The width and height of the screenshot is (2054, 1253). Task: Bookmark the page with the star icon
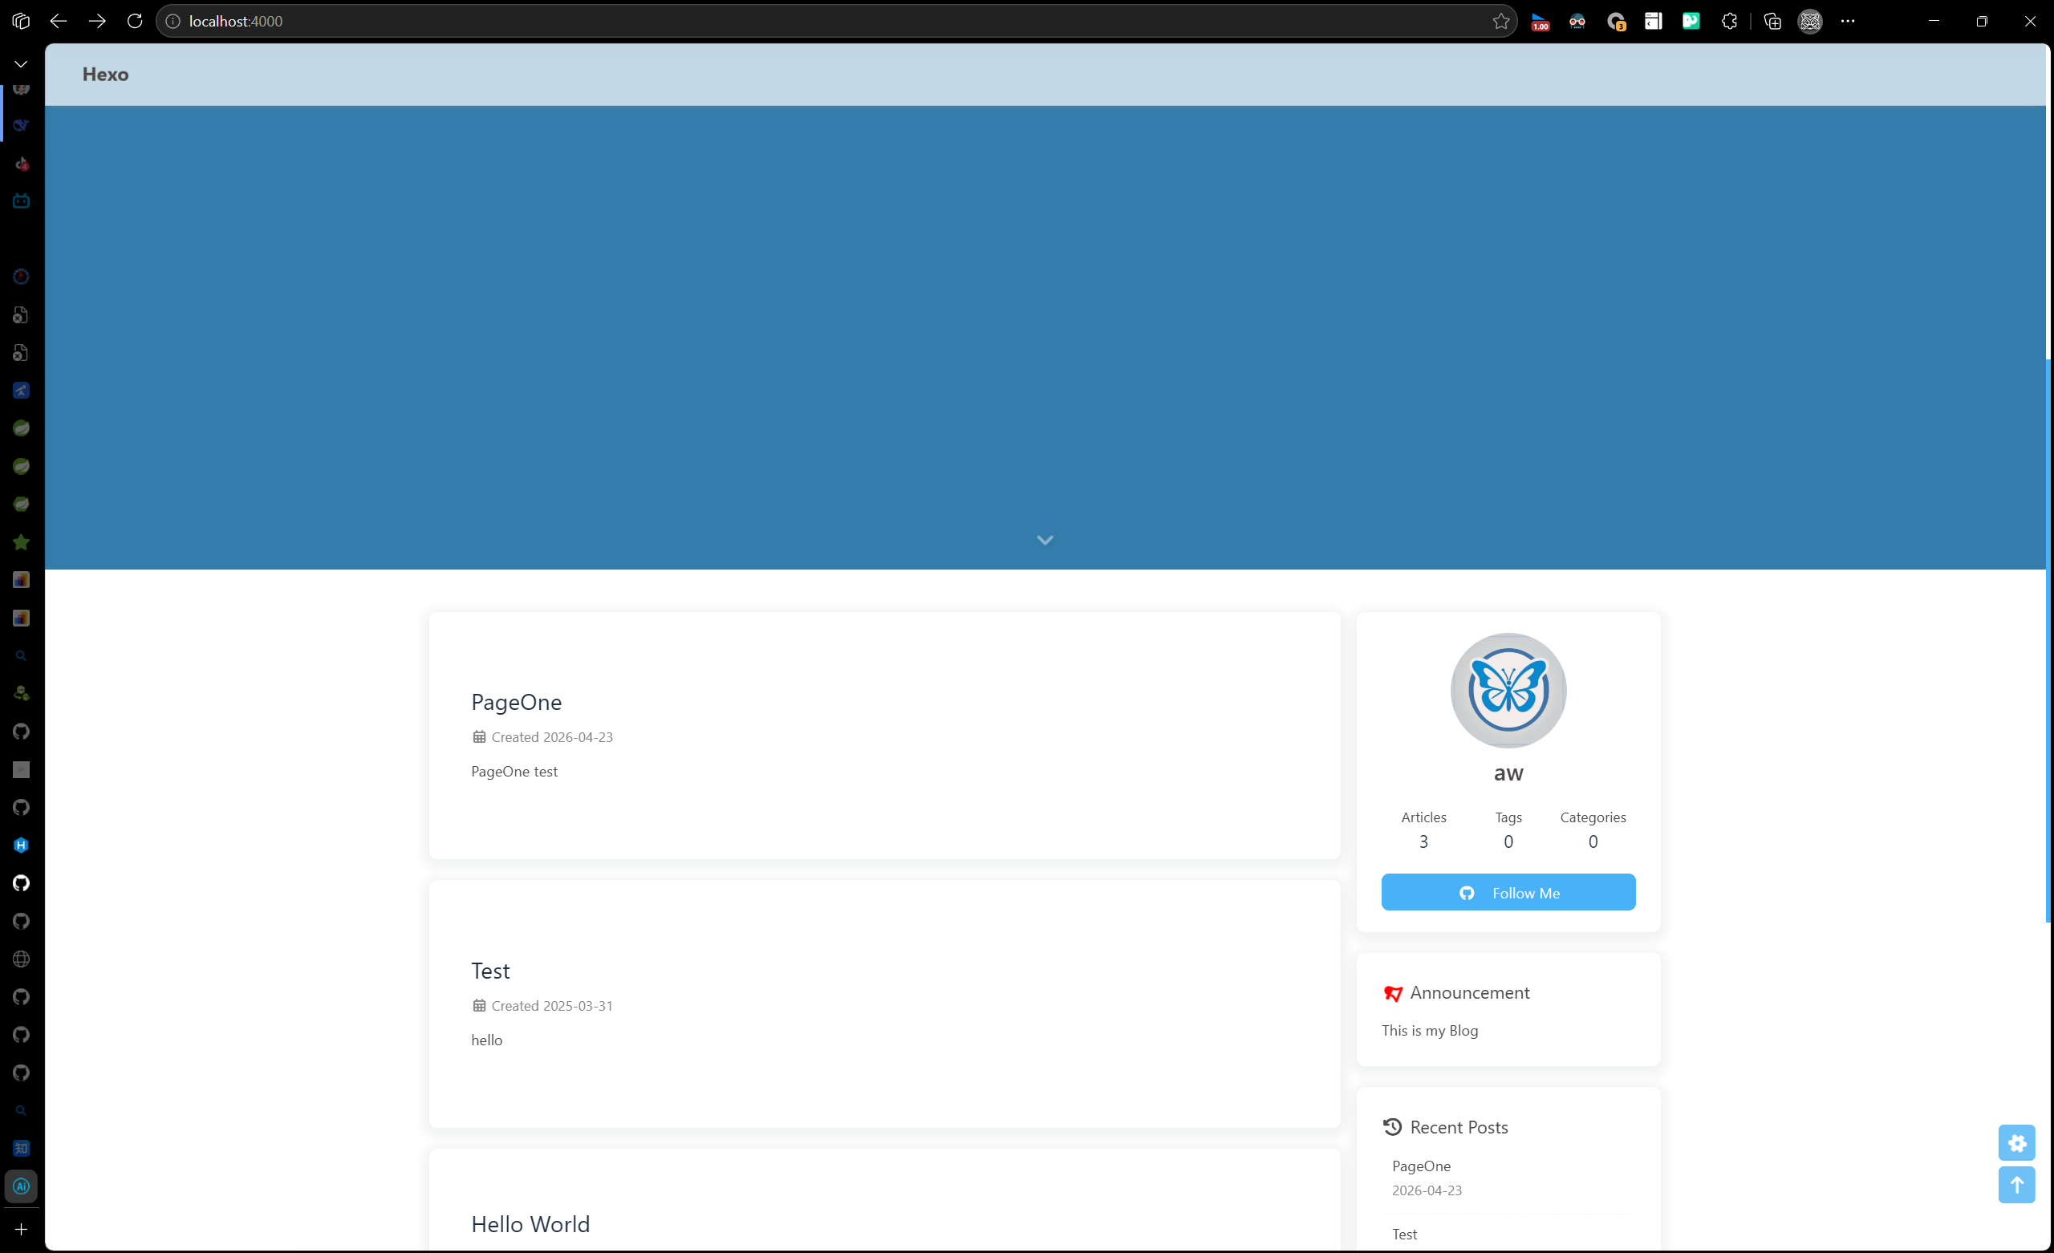pyautogui.click(x=1500, y=21)
